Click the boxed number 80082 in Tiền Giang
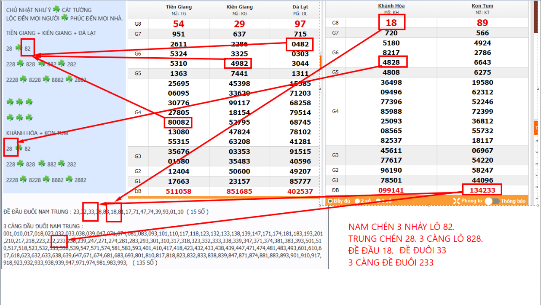This screenshot has width=541, height=305. tap(178, 123)
